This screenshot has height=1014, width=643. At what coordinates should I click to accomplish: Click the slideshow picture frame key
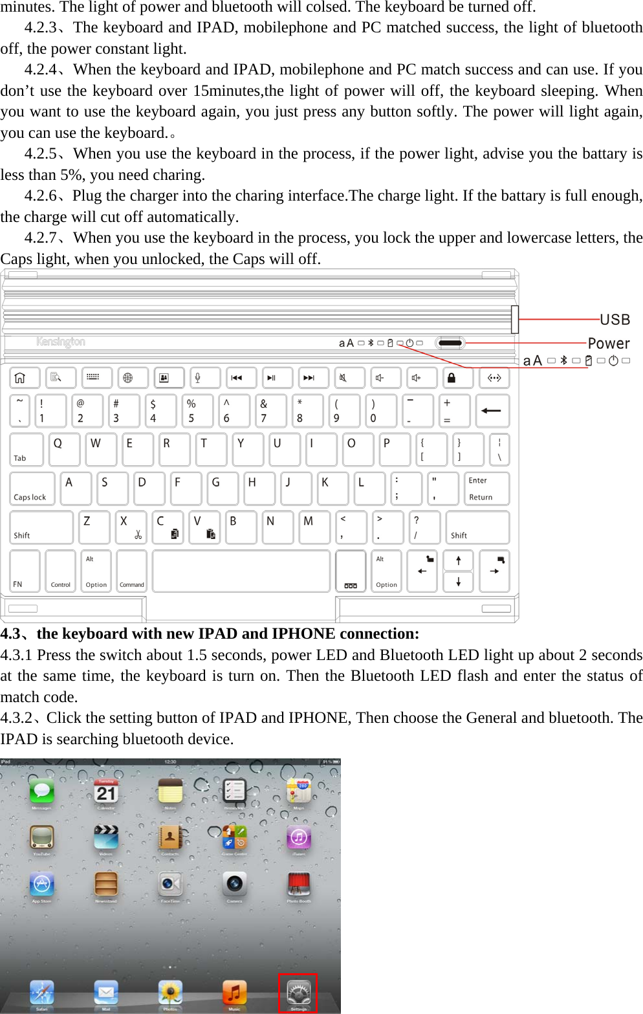[169, 378]
